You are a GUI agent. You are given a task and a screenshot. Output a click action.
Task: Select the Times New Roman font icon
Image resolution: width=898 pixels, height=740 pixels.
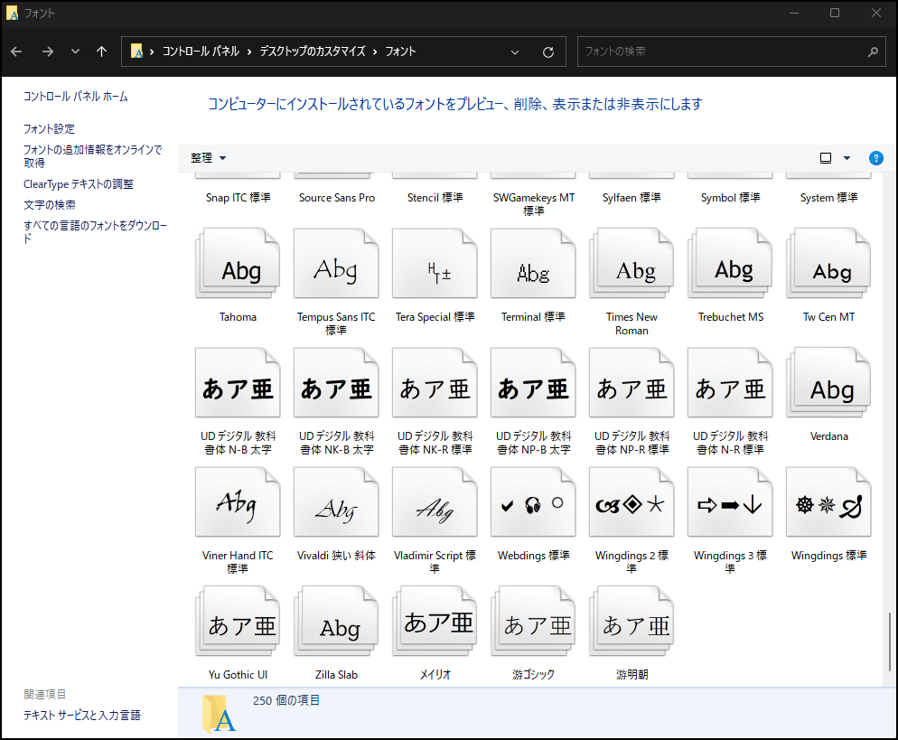631,264
